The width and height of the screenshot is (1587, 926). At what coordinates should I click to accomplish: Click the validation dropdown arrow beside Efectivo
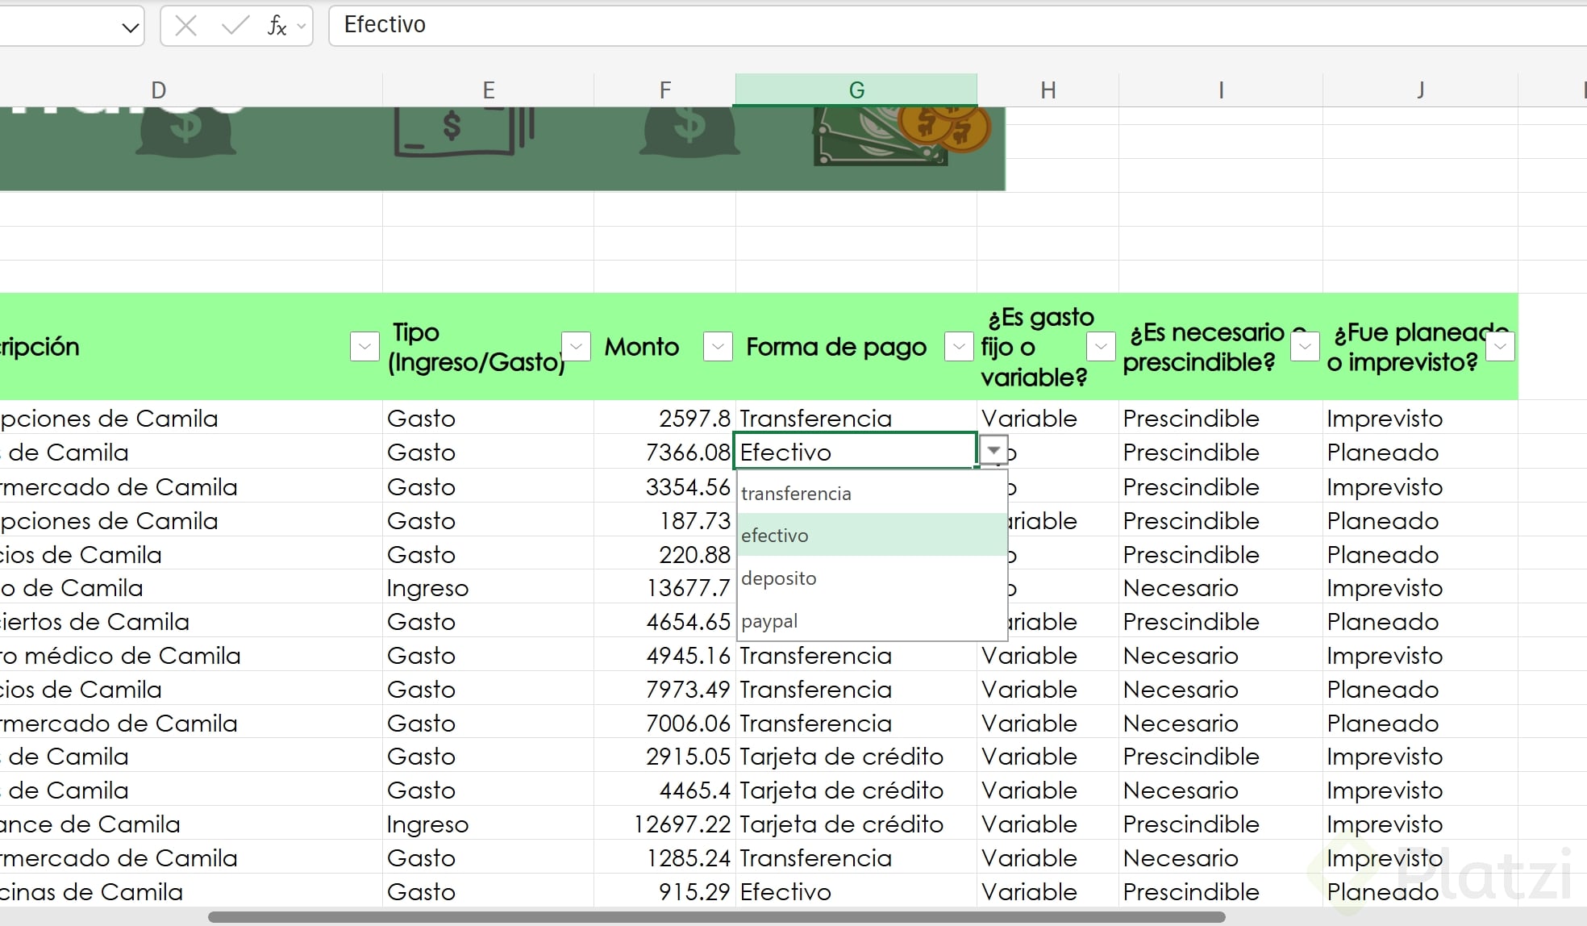[993, 451]
